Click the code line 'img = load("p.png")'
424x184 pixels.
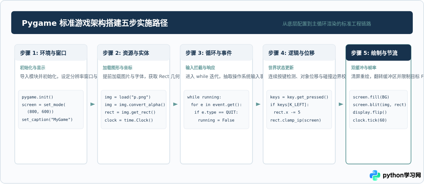tap(128, 97)
